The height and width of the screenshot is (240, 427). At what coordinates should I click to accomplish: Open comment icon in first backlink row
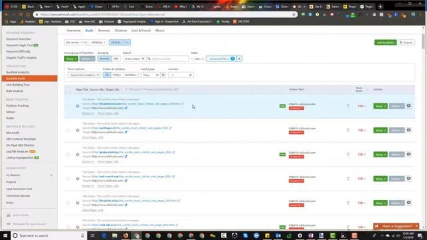[x=409, y=106]
